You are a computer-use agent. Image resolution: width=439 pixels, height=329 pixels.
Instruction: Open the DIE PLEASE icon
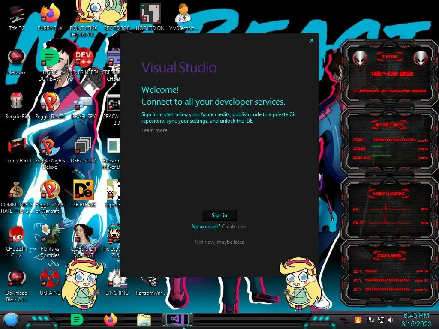84,194
